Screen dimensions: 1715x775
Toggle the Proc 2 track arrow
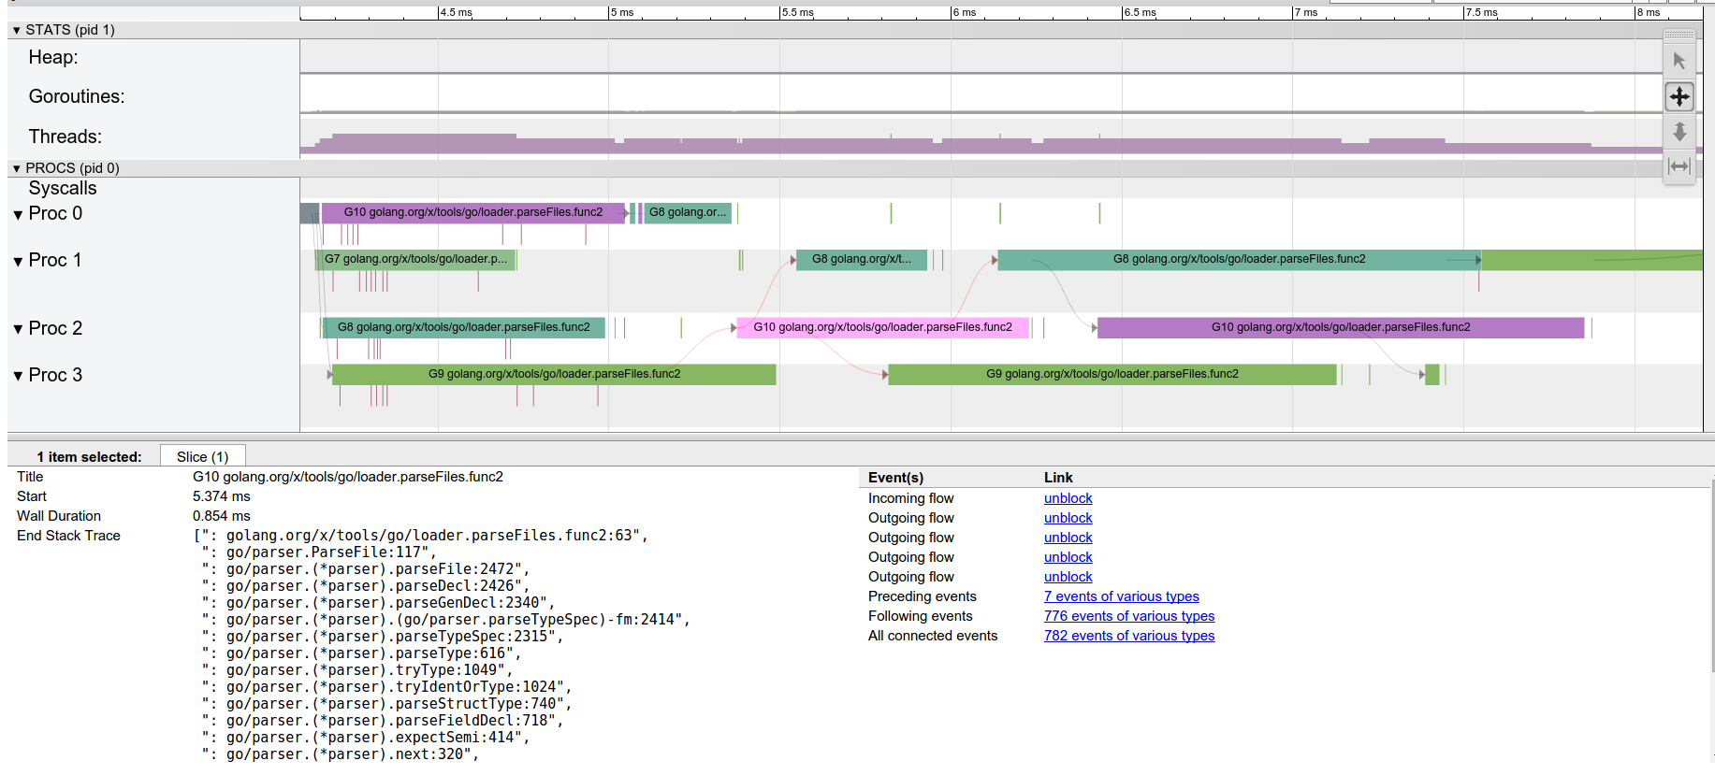(18, 329)
